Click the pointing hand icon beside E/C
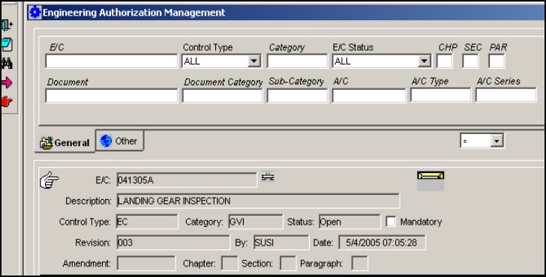The image size is (546, 277). point(49,180)
